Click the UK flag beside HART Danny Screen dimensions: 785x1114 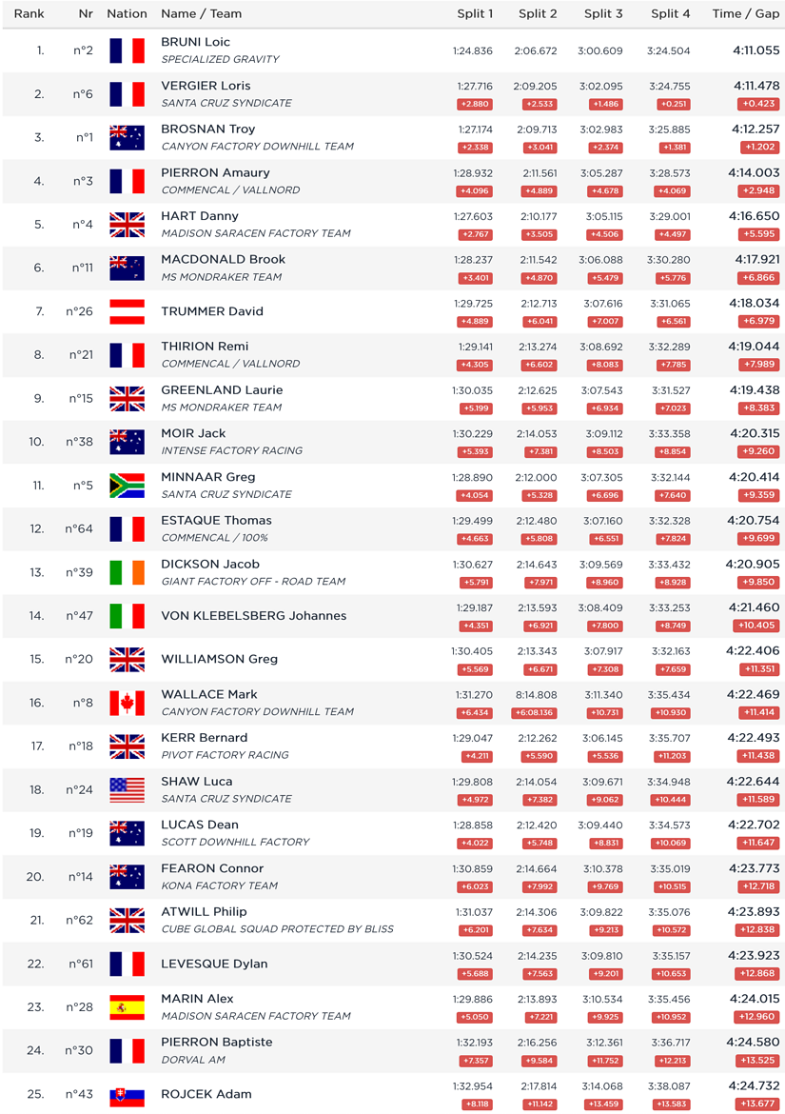click(128, 225)
